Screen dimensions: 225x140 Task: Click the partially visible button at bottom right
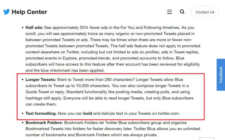click(x=206, y=139)
